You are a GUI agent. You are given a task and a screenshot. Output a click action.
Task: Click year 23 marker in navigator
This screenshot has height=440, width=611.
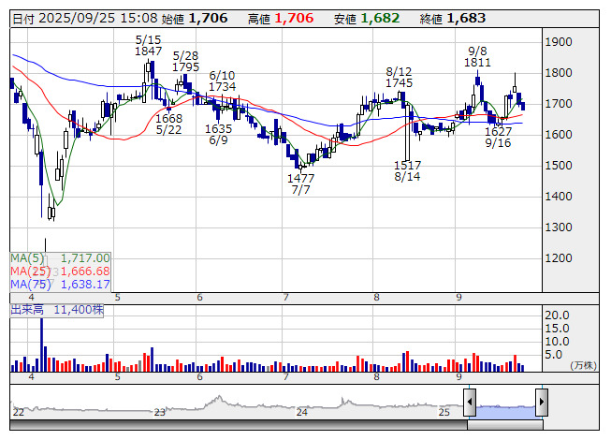click(159, 412)
